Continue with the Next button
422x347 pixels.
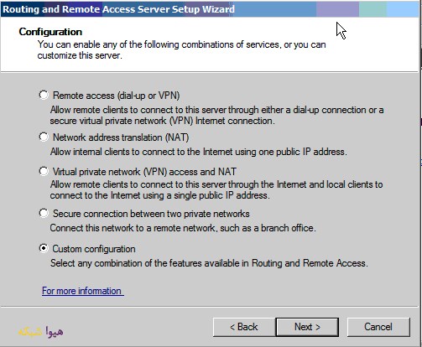coord(307,327)
